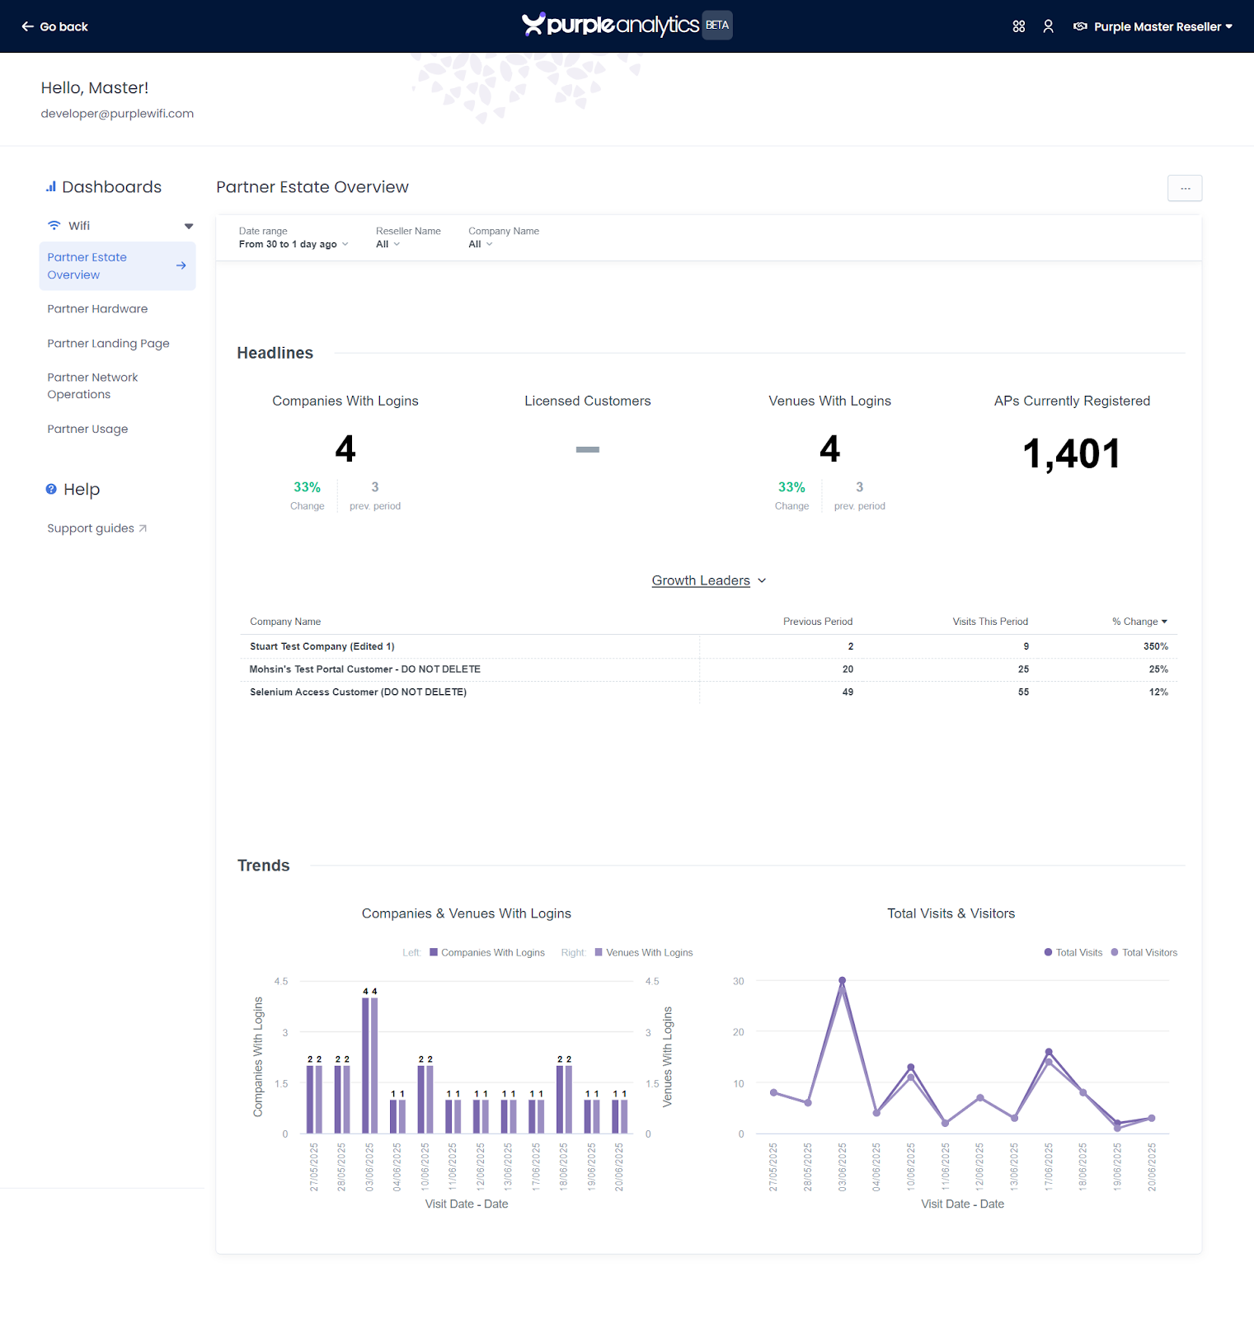Open the Reseller Name filter dropdown
This screenshot has height=1319, width=1254.
(x=388, y=244)
